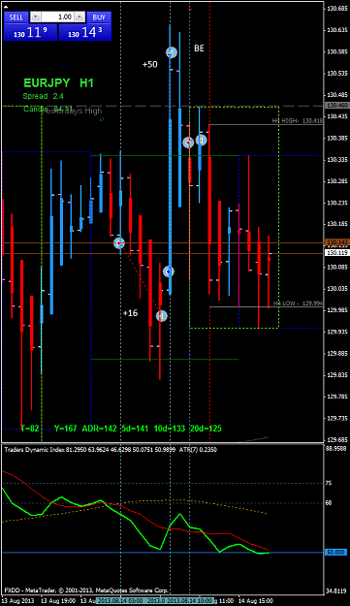Click the 2013.08.14 03:00 time marker label

120,601
